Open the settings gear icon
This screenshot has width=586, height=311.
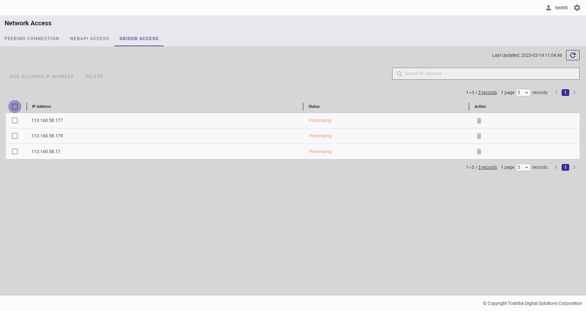(x=577, y=8)
